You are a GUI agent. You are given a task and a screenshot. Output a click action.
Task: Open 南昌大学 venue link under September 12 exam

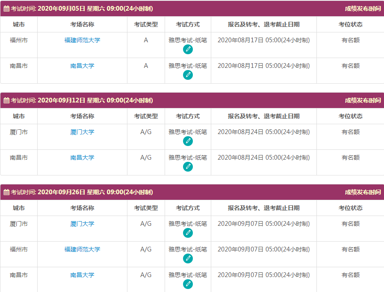tap(82, 158)
